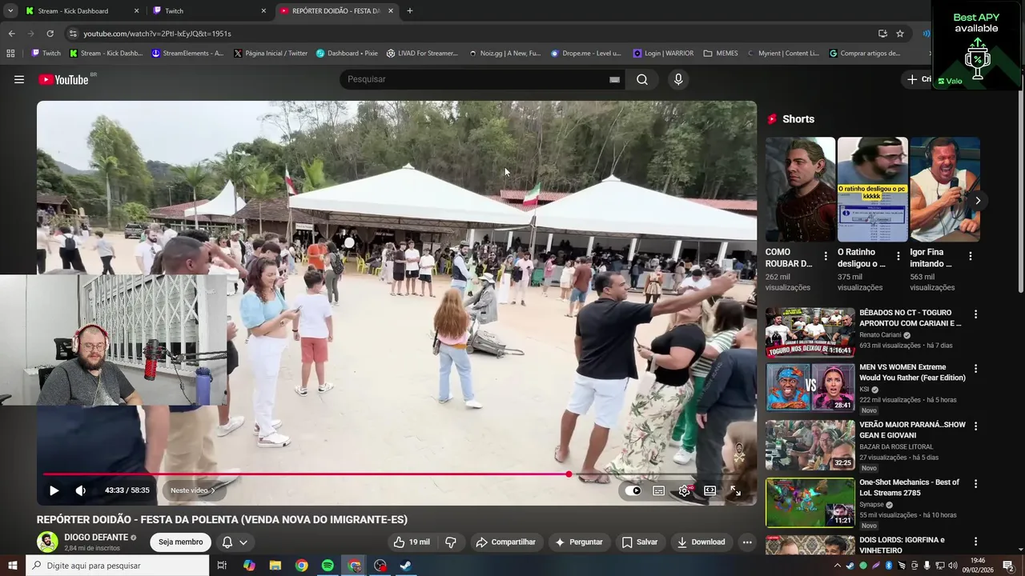
Task: Open the StreamElements bookmark
Action: pos(187,54)
